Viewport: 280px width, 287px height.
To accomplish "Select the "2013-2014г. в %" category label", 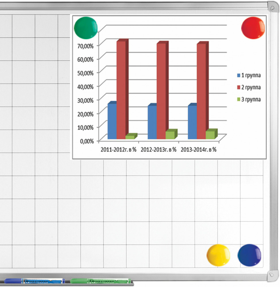I will coord(199,150).
